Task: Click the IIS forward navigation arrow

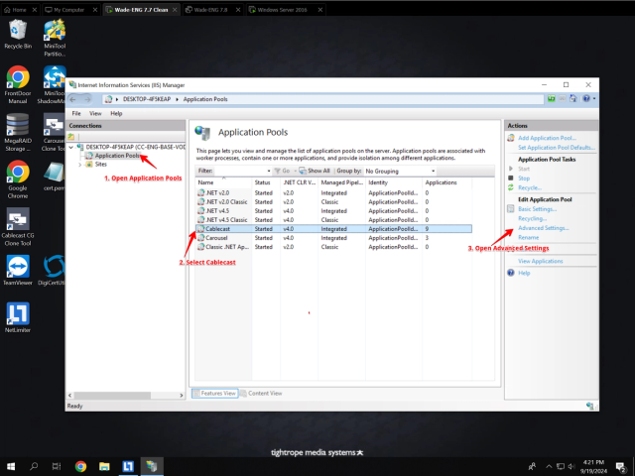Action: tap(87, 99)
